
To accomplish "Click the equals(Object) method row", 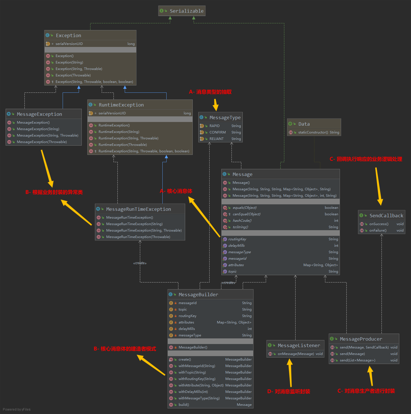I will click(x=280, y=207).
